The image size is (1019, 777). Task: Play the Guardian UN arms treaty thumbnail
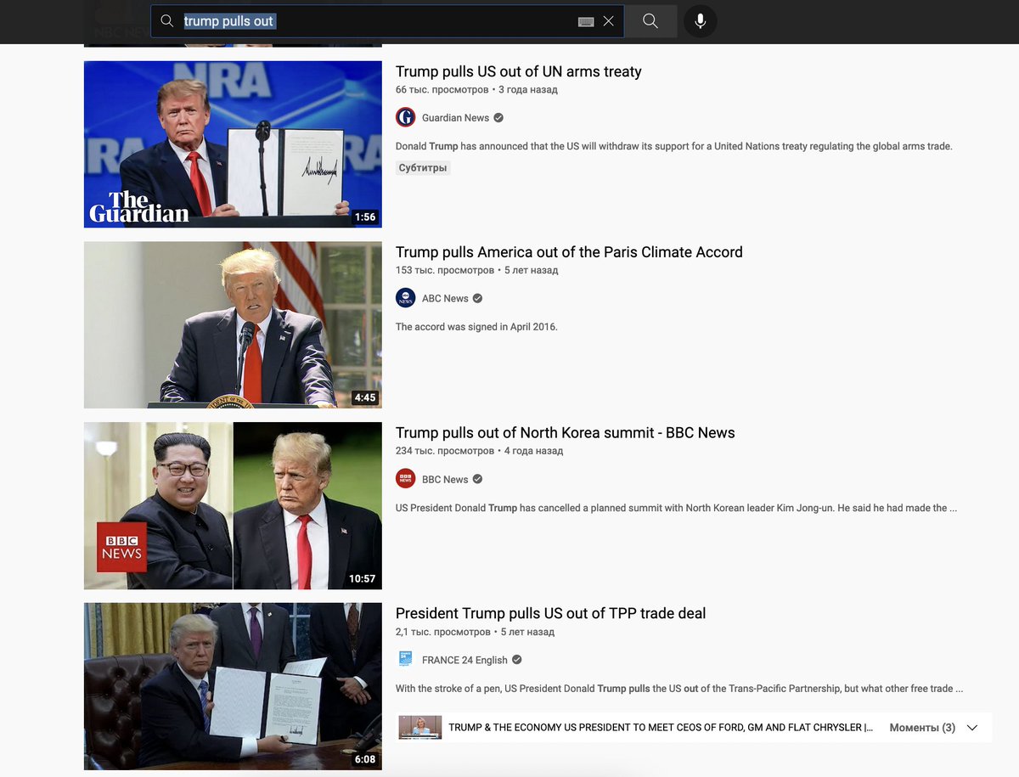[x=233, y=144]
